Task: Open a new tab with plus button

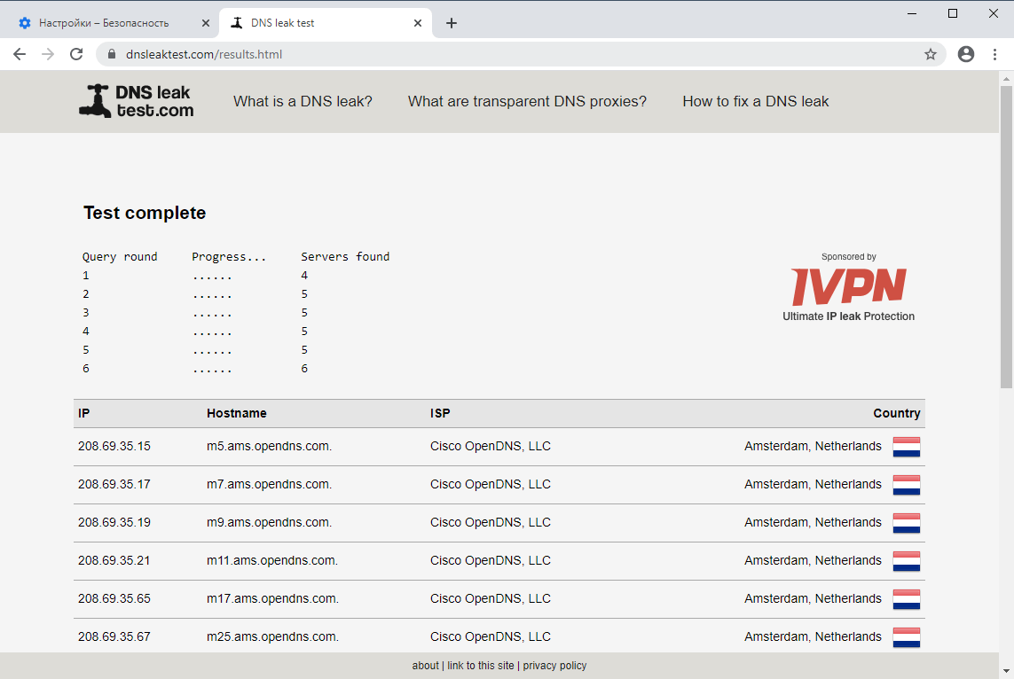Action: [x=452, y=23]
